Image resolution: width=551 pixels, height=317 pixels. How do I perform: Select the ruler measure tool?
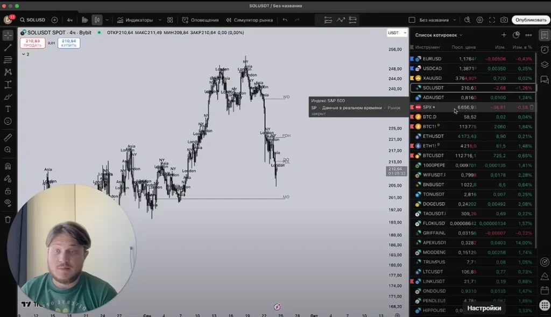click(x=8, y=137)
